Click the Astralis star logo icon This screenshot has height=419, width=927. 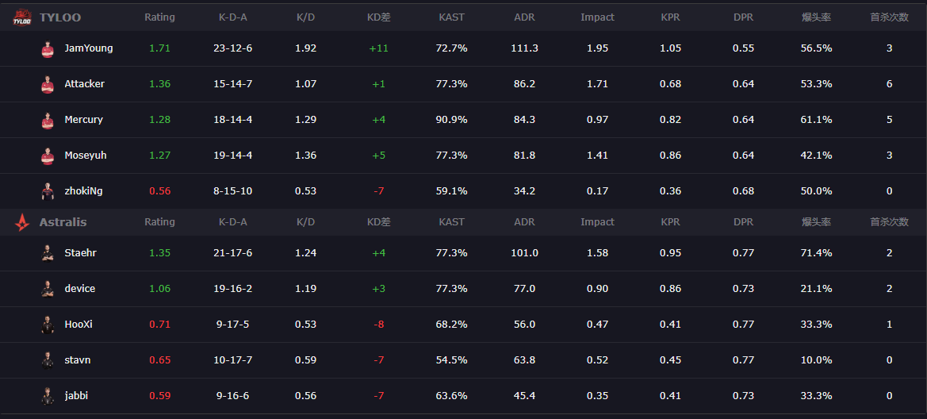[21, 223]
